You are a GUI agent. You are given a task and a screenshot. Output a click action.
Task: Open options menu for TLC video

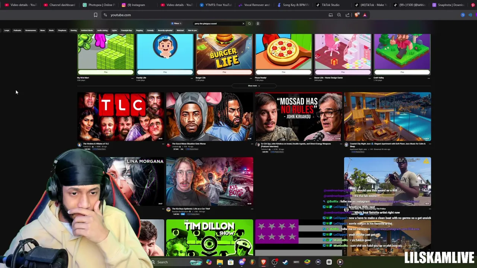[163, 144]
